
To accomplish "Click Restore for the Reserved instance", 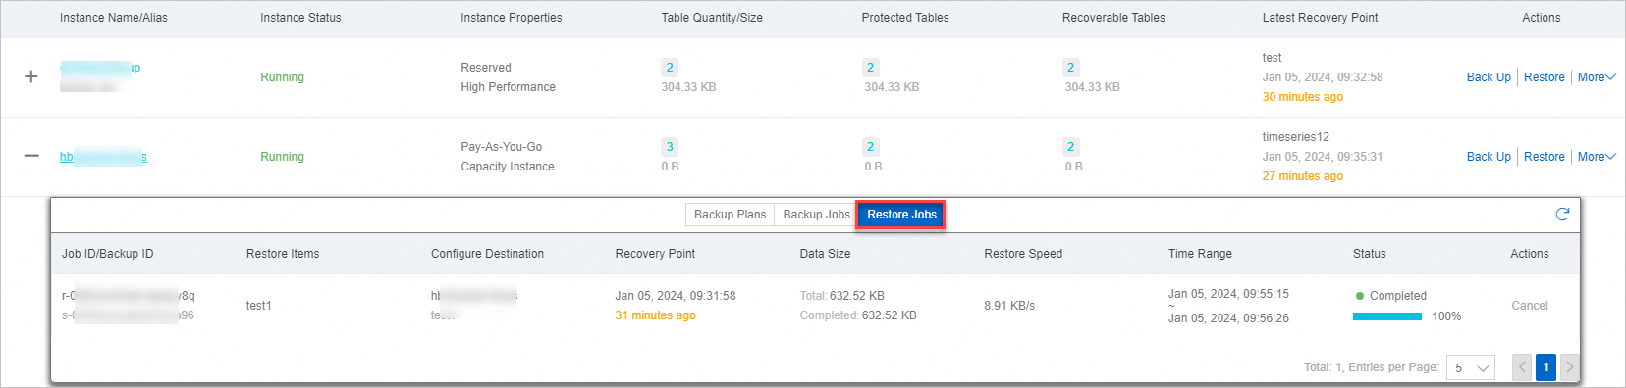I will click(x=1545, y=77).
